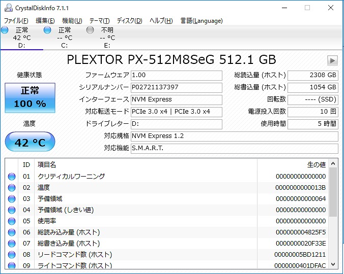The height and width of the screenshot is (274, 344).
Task: Select the 総書き込み量 (ホスト) row
Action: tap(167, 244)
